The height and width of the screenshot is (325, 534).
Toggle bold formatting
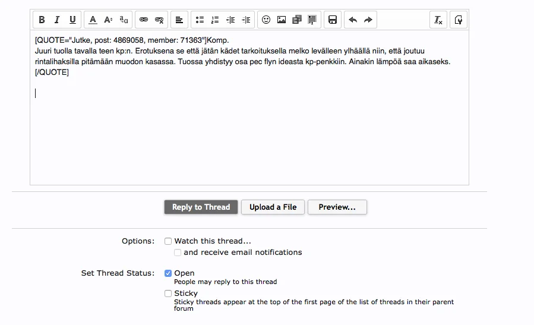coord(42,20)
